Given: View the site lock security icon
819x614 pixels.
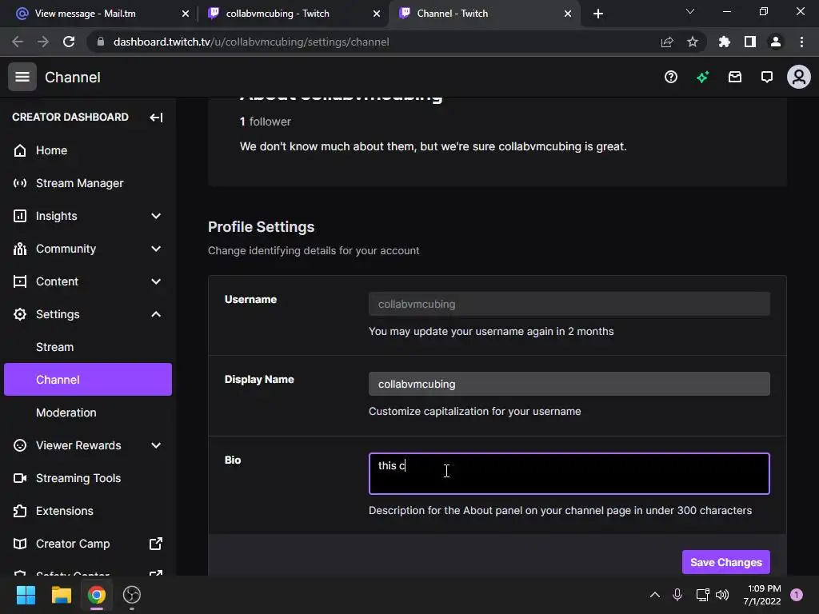Looking at the screenshot, I should [101, 42].
